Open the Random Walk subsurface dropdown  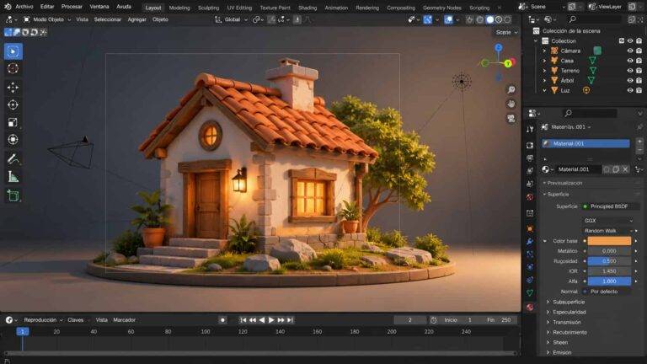(608, 231)
